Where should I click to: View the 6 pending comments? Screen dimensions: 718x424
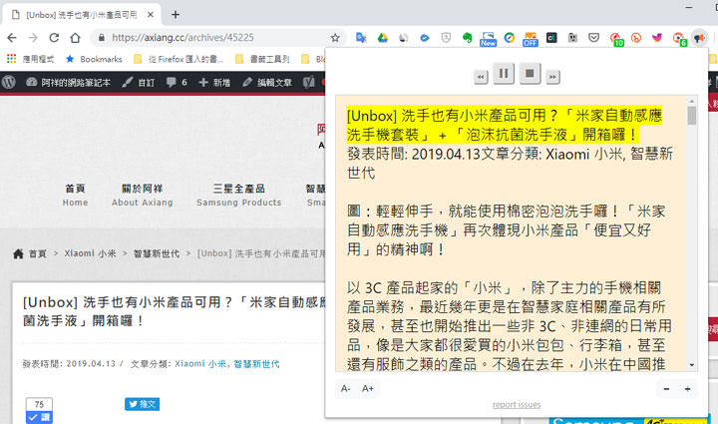pos(177,83)
